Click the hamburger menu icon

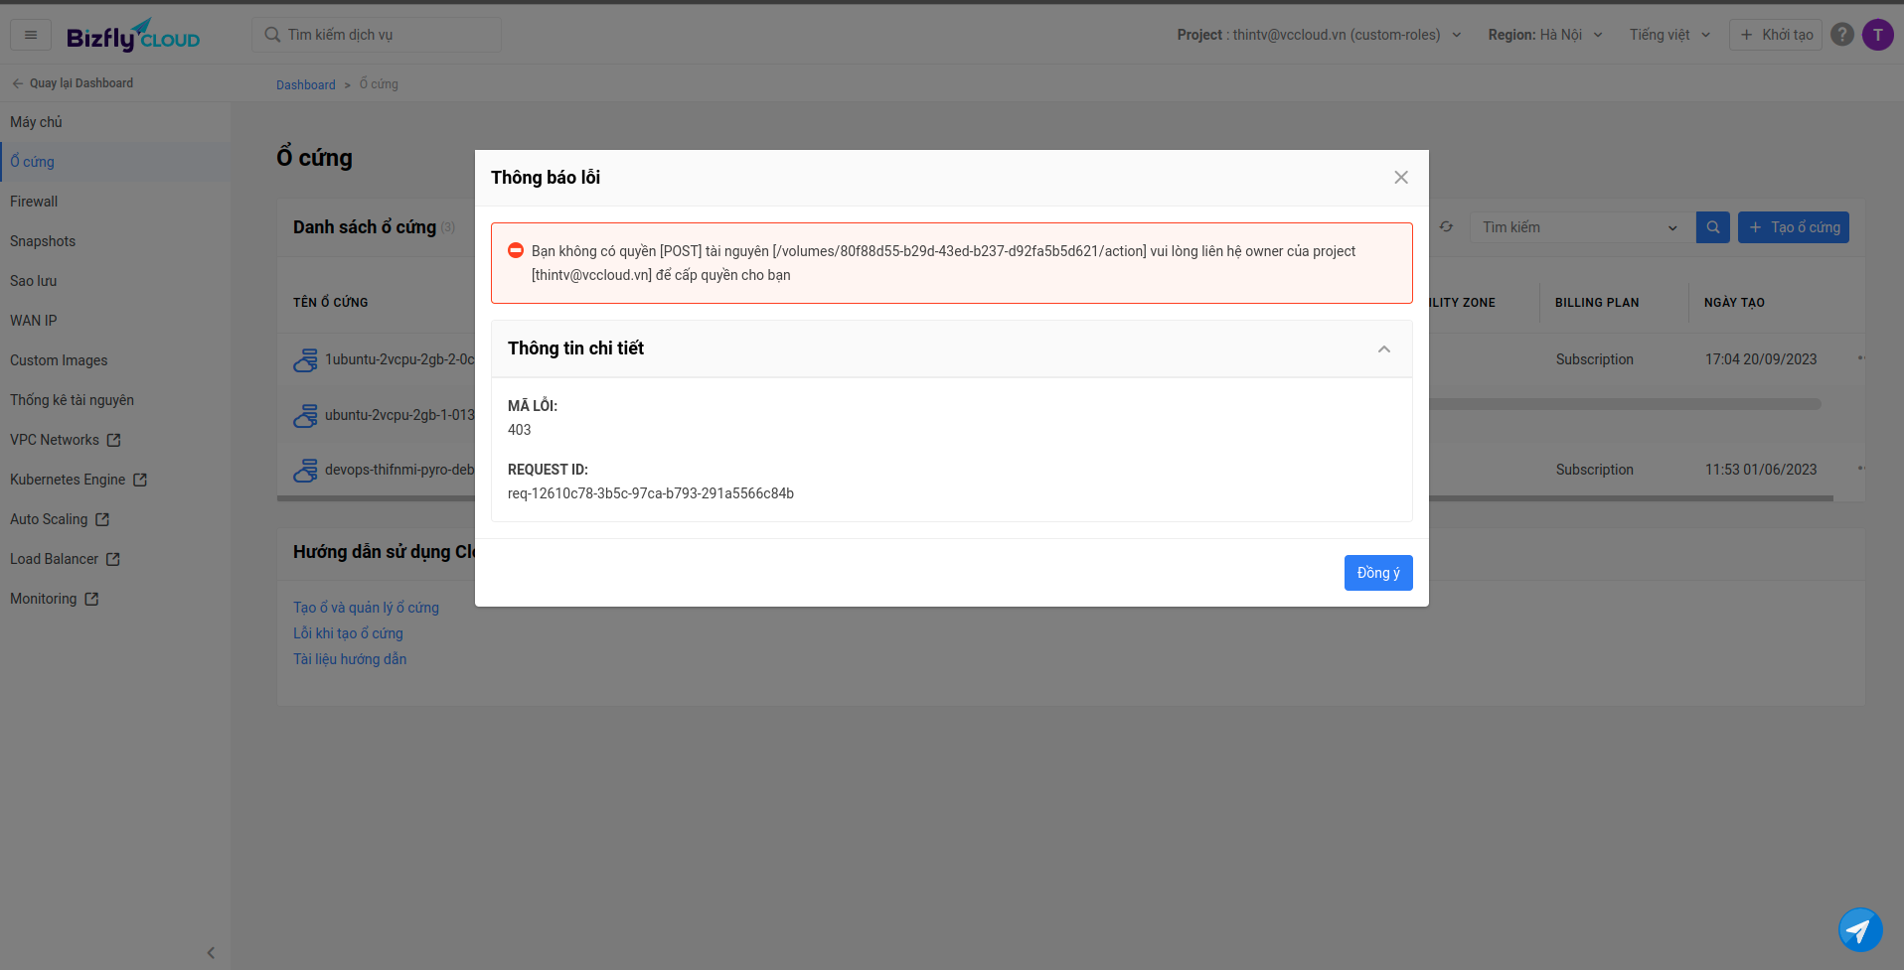click(31, 35)
